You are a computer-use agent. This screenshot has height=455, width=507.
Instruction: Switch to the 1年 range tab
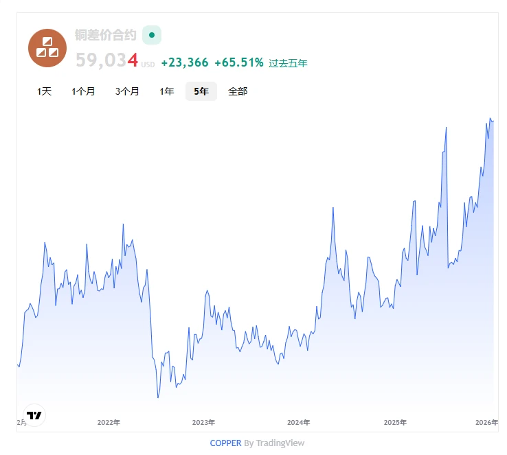coord(167,91)
